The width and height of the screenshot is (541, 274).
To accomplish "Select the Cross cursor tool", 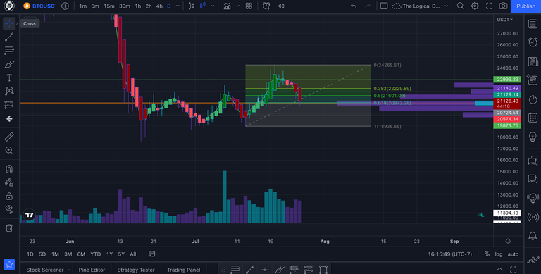I will tap(9, 23).
